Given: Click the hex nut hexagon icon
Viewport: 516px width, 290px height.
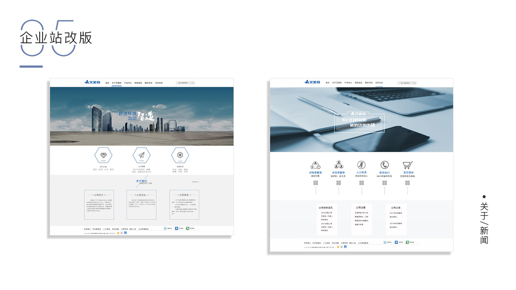Looking at the screenshot, I should click(180, 155).
